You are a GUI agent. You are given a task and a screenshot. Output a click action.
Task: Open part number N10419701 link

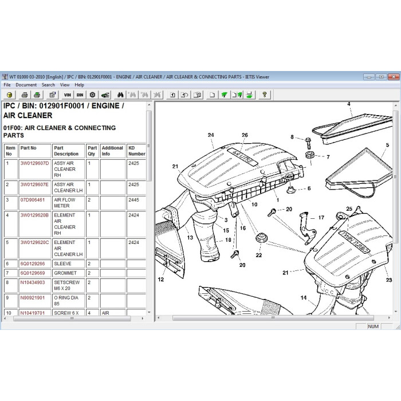pos(33,313)
